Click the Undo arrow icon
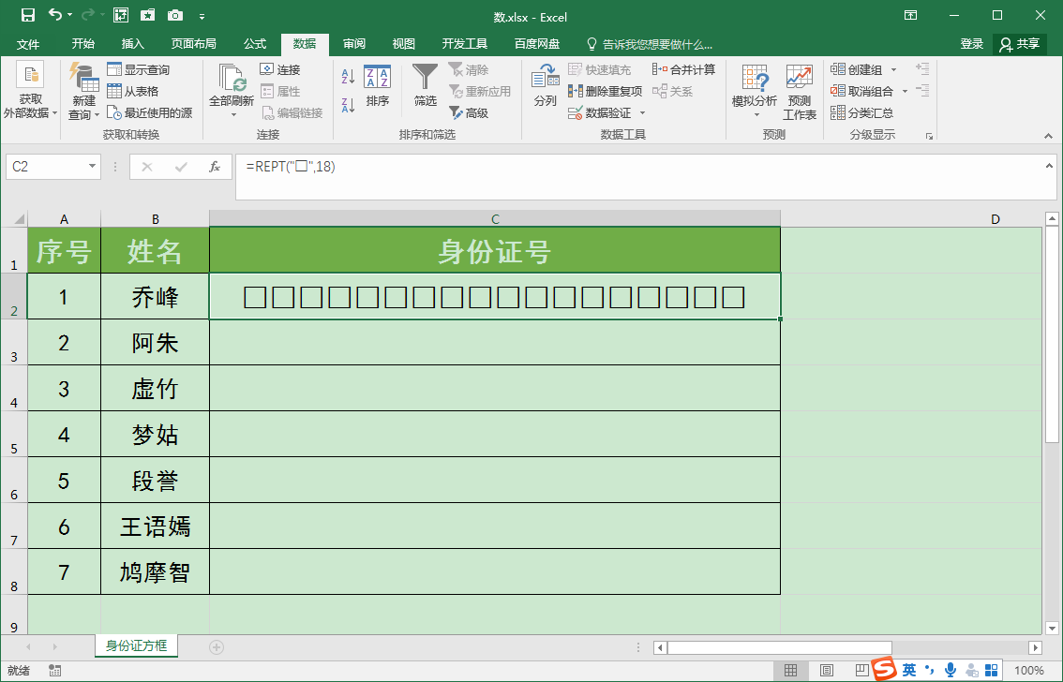 [55, 15]
